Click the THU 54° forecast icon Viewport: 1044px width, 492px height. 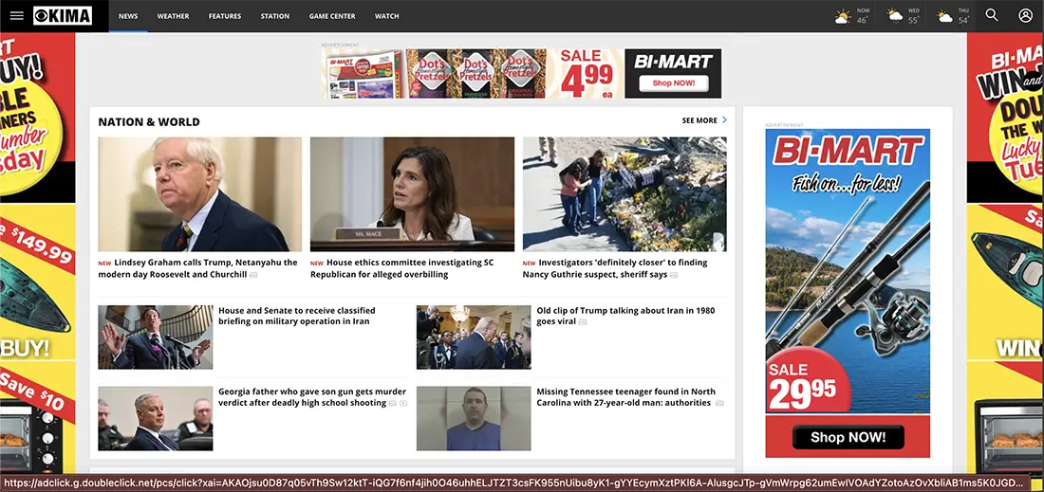tap(944, 16)
